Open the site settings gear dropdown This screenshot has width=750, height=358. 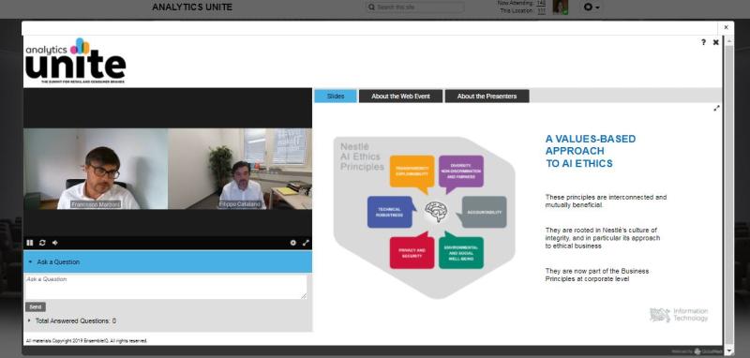click(x=591, y=7)
